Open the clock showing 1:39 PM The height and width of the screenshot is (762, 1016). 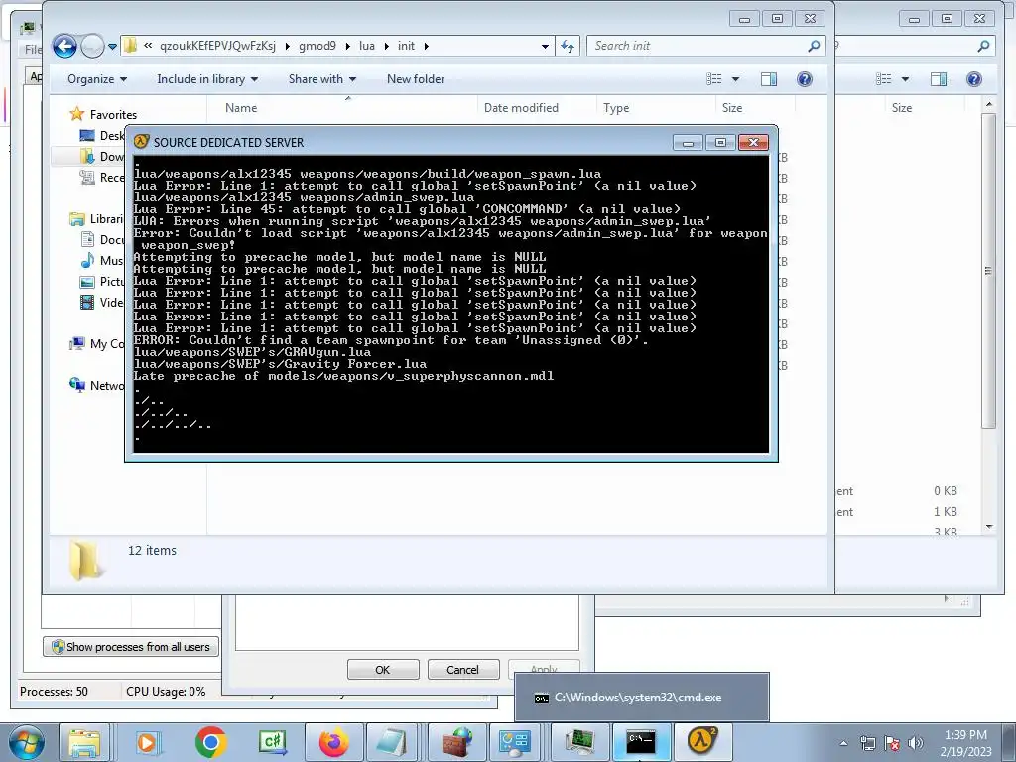point(965,743)
